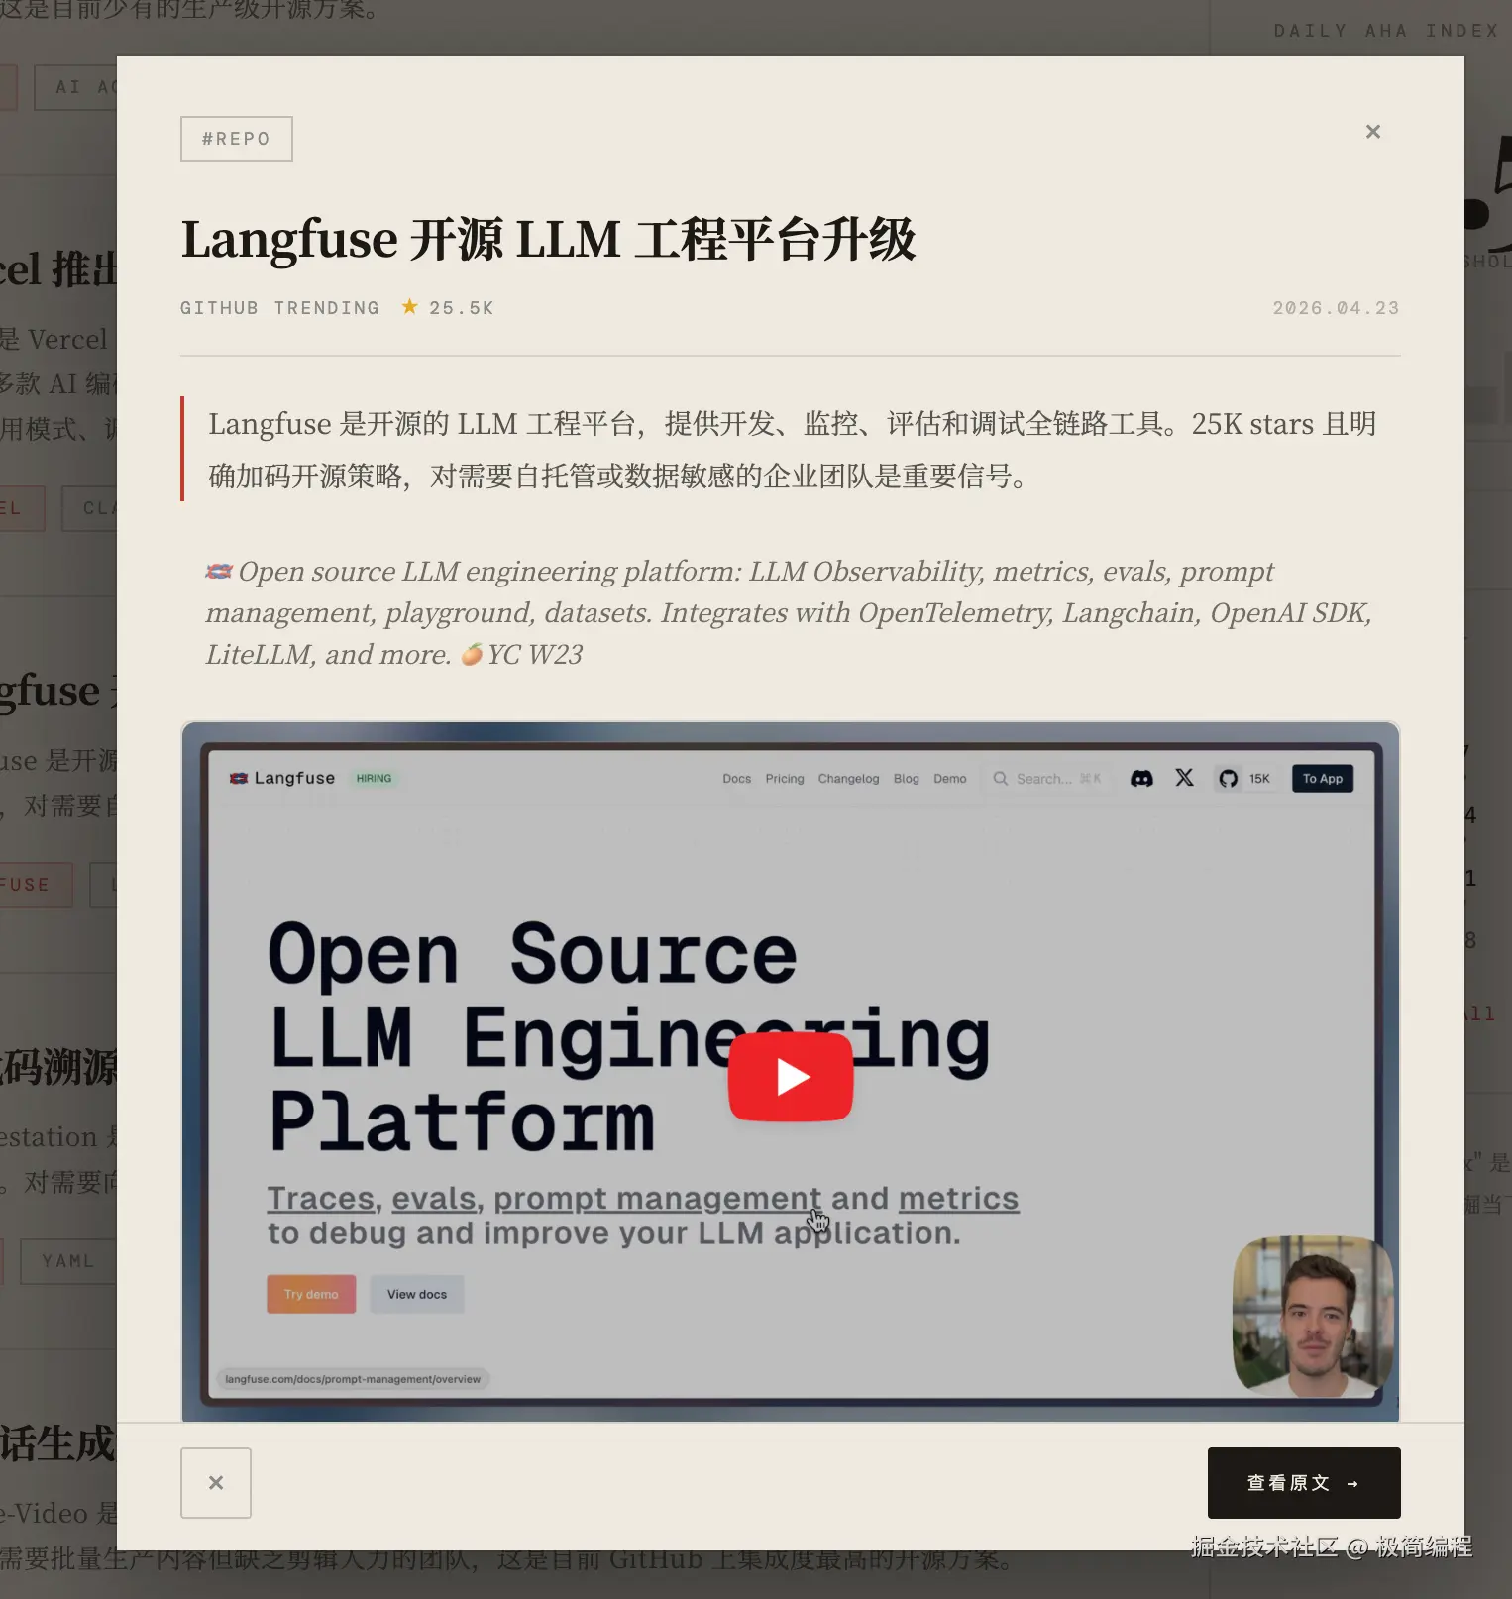Click the Open Source LLM Engineering Platform headline
The height and width of the screenshot is (1599, 1512).
click(629, 1037)
